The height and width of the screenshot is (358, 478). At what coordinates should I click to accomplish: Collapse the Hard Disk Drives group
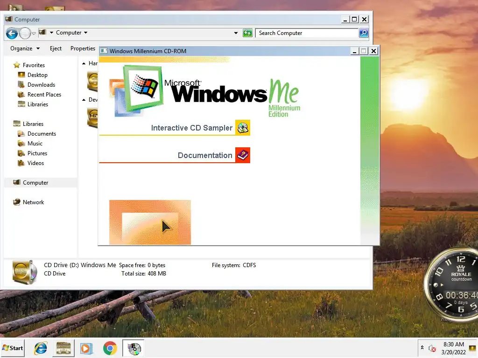(x=84, y=63)
